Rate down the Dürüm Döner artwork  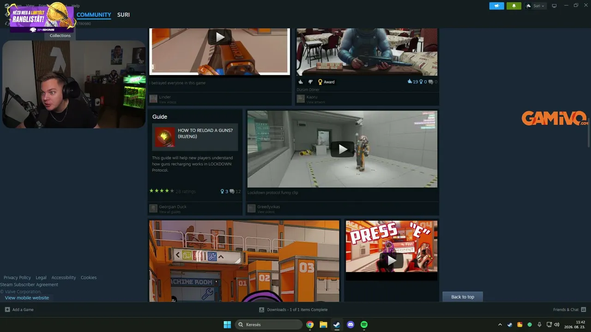click(x=310, y=82)
